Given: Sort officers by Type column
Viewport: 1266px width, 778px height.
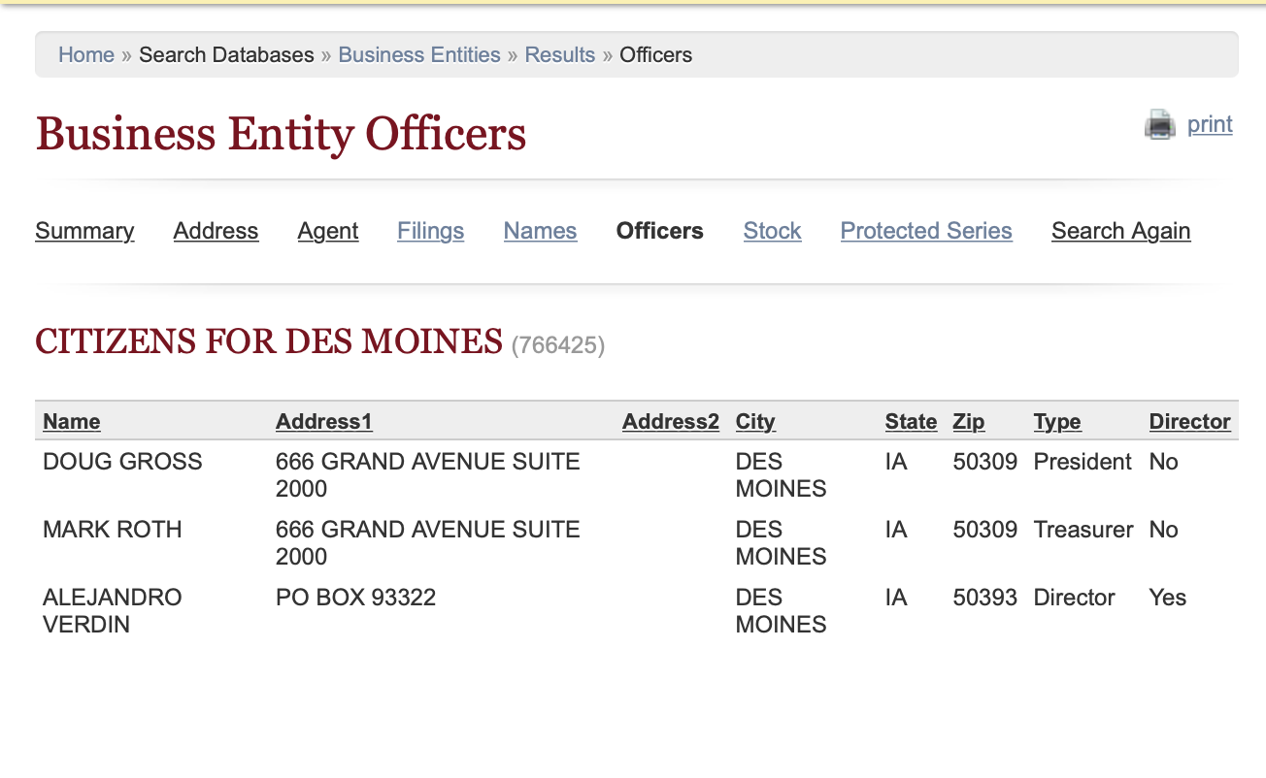Looking at the screenshot, I should coord(1057,421).
